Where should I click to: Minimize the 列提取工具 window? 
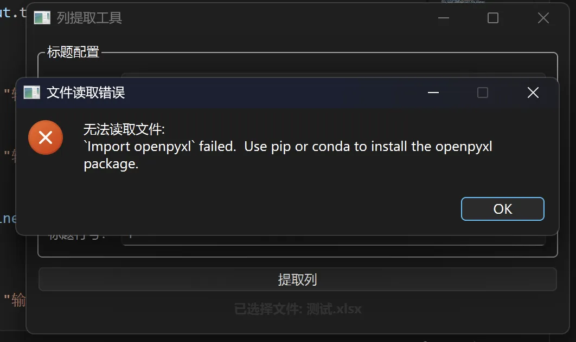pos(444,18)
